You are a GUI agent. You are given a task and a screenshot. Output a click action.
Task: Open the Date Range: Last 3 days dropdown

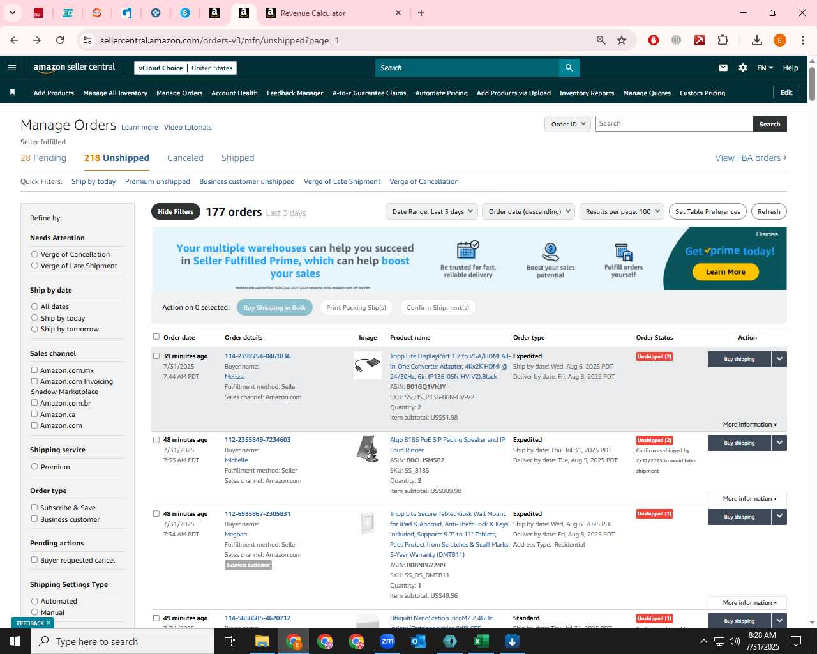432,211
